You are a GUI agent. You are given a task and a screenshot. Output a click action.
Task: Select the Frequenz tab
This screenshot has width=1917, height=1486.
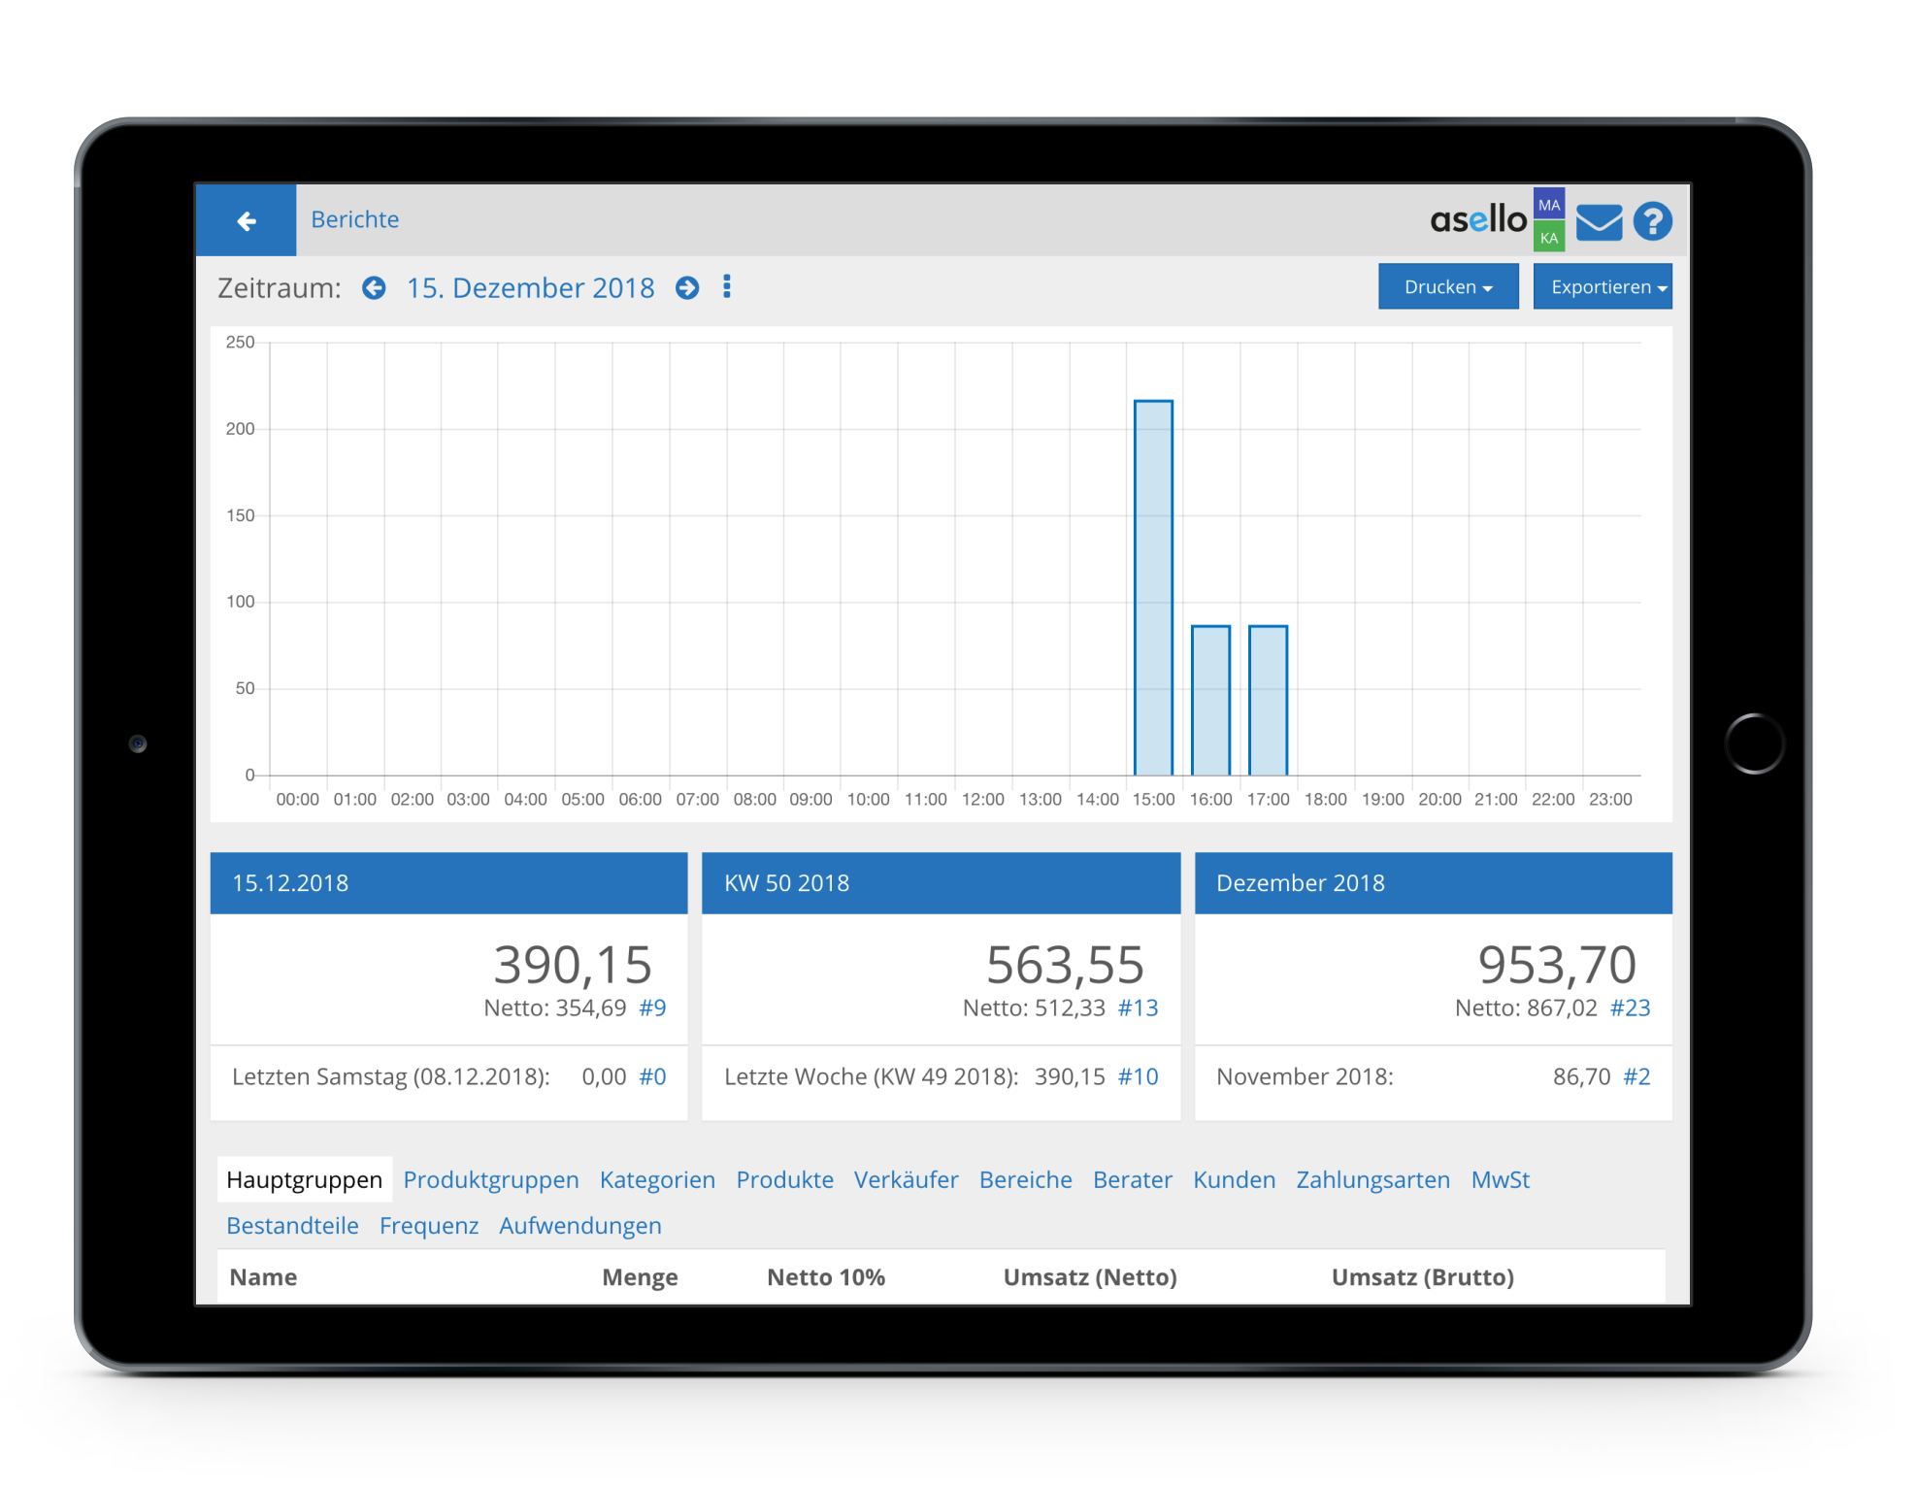pyautogui.click(x=428, y=1226)
